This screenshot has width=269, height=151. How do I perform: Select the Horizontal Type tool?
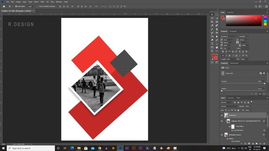pyautogui.click(x=212, y=44)
